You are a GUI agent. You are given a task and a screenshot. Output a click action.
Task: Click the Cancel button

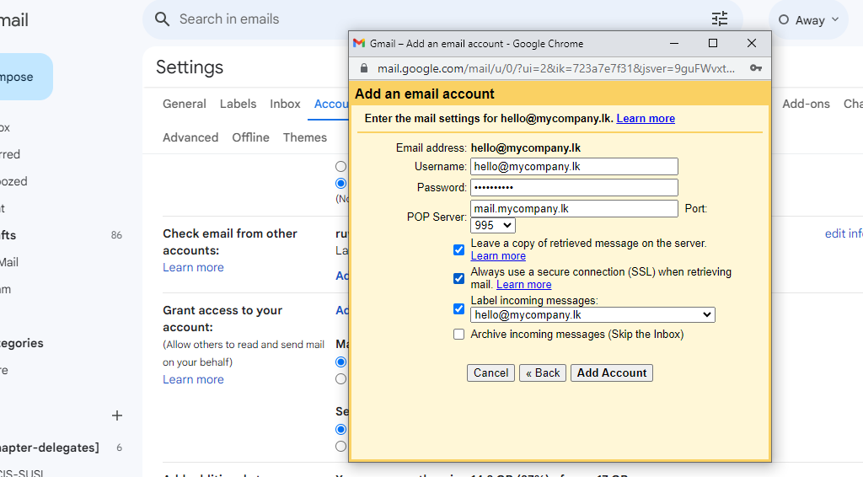pos(491,373)
